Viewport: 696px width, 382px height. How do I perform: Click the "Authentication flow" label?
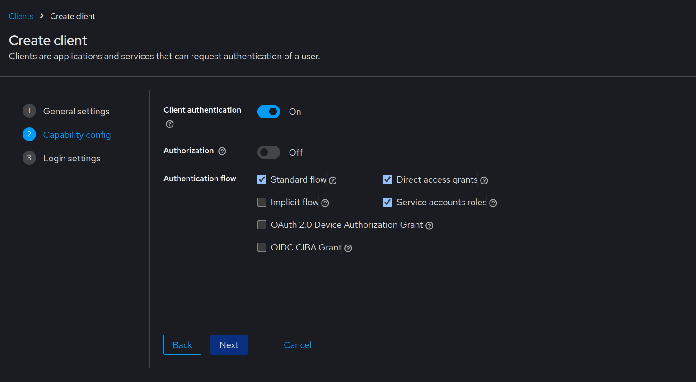coord(200,179)
